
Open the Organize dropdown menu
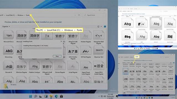pos(6,26)
